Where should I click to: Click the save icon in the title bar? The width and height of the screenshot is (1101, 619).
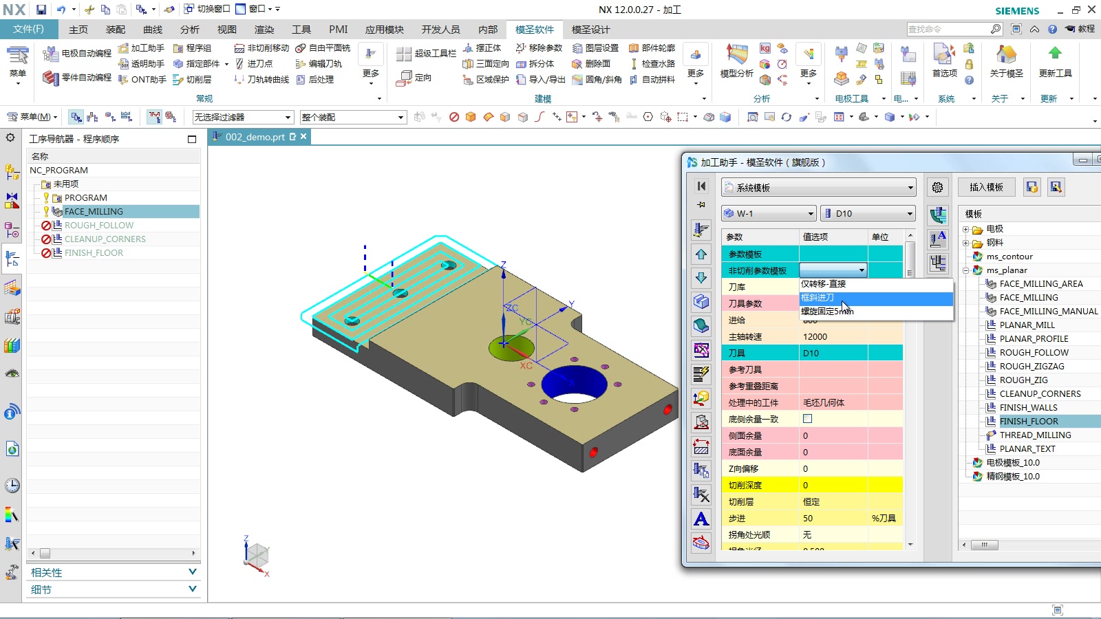coord(41,10)
